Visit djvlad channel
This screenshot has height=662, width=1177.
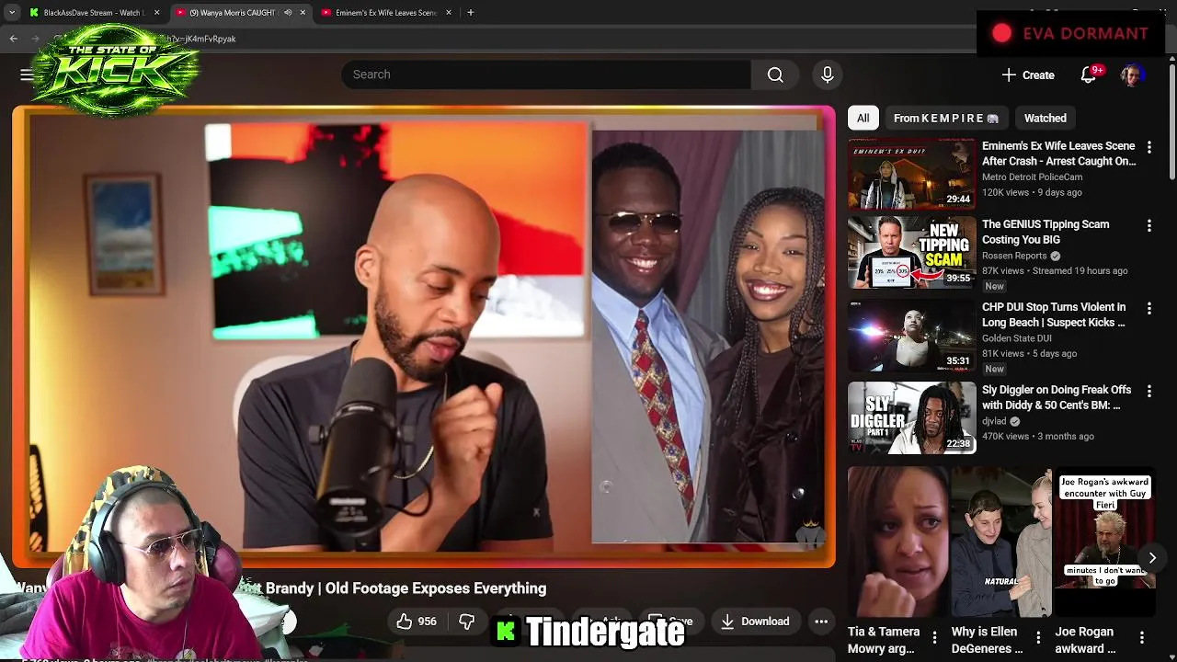click(x=994, y=421)
